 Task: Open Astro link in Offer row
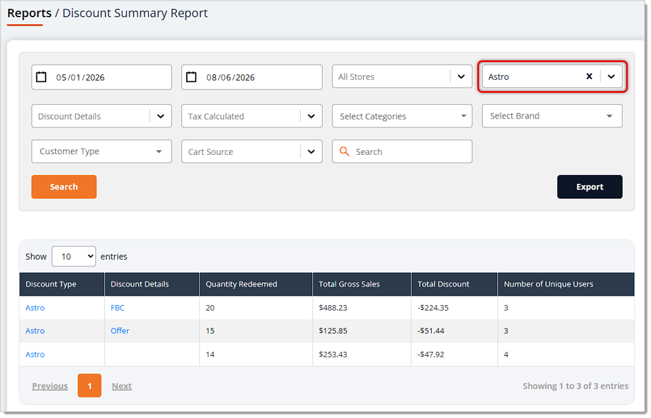pyautogui.click(x=35, y=331)
